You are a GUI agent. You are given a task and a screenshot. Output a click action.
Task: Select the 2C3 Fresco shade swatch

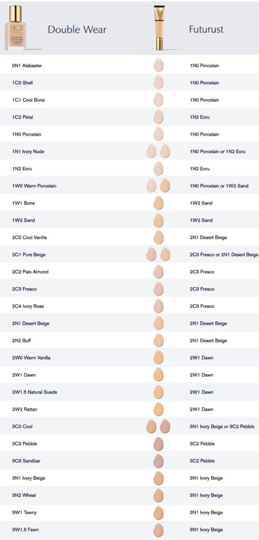pos(158,288)
